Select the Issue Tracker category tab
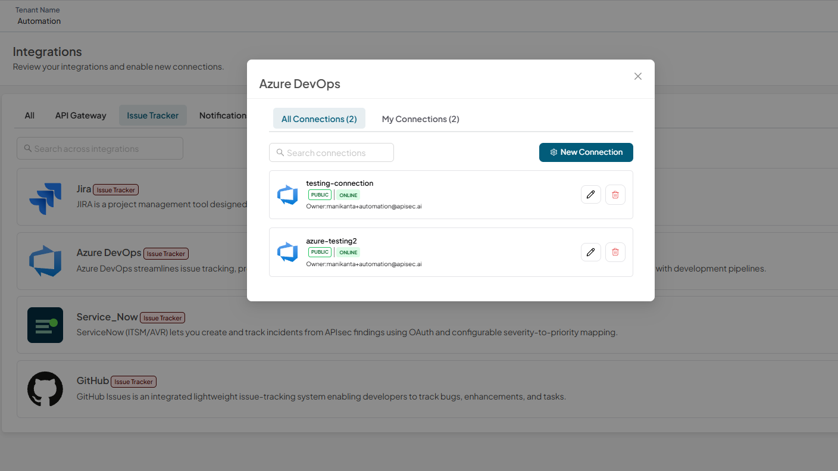This screenshot has height=471, width=838. click(153, 116)
